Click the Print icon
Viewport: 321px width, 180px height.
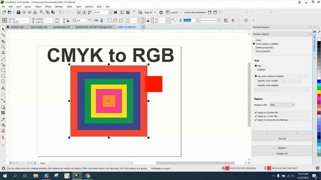[35, 12]
